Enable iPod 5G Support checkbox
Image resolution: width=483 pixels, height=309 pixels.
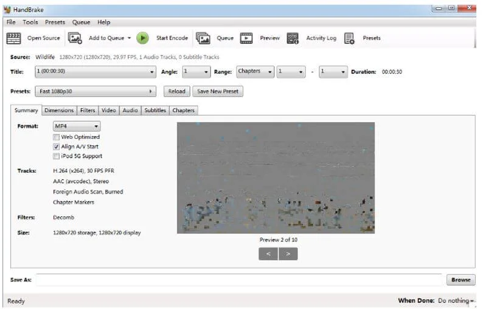(57, 156)
